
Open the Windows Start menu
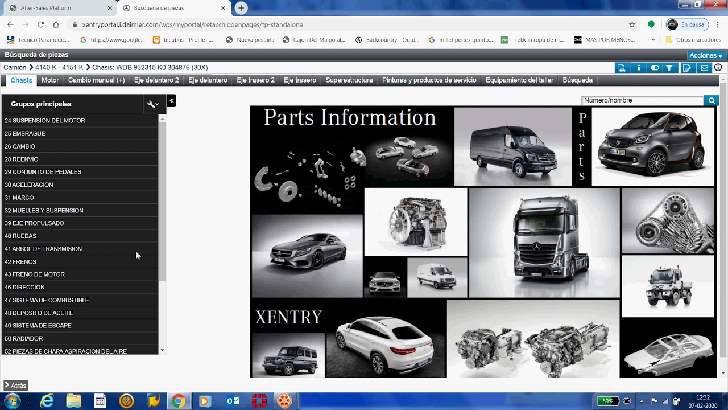[11, 401]
